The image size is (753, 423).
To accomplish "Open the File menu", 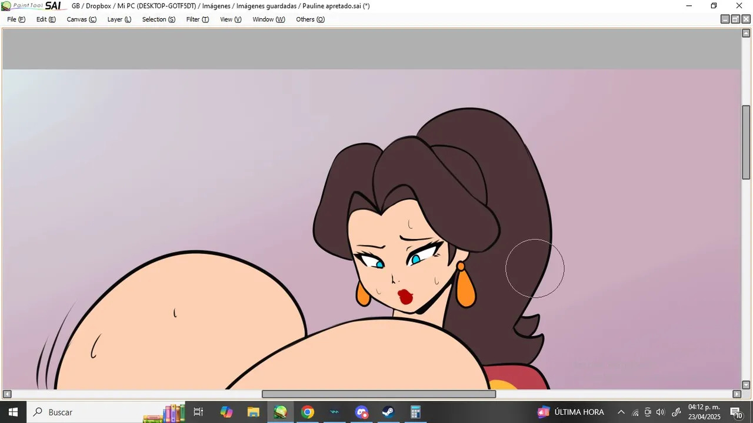I will tap(16, 19).
